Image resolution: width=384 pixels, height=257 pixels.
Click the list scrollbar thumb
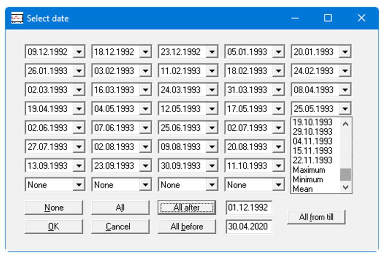345,175
